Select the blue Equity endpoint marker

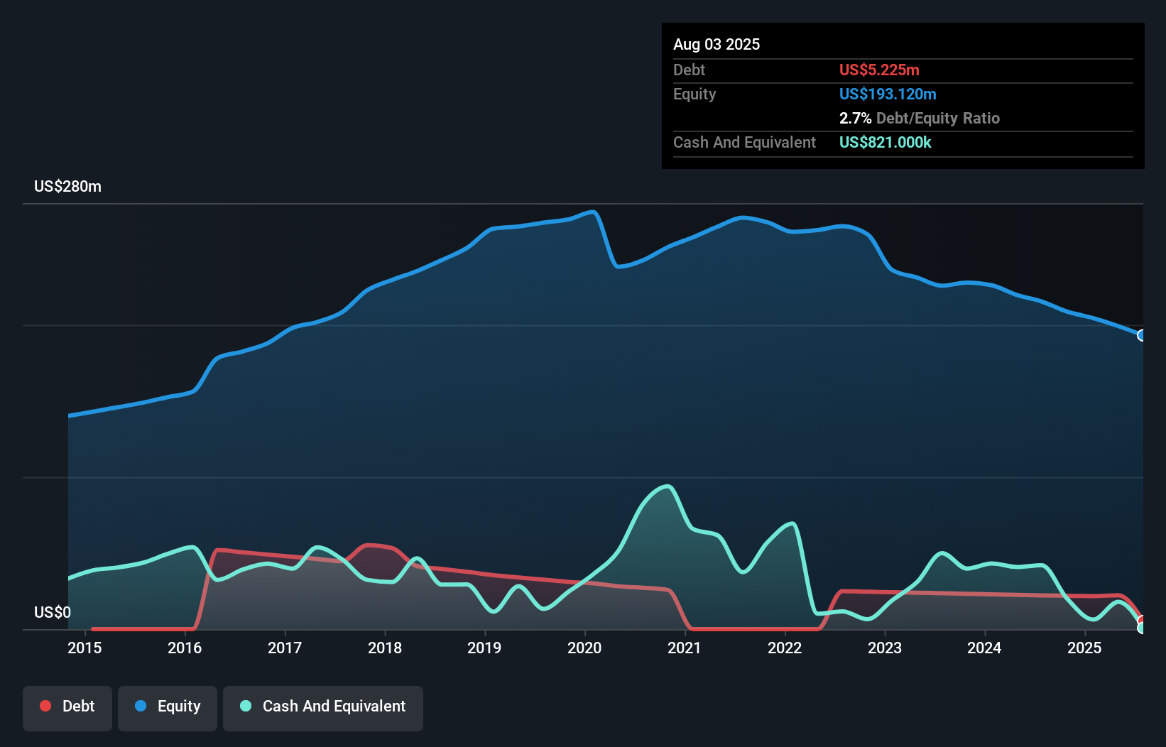click(1141, 335)
